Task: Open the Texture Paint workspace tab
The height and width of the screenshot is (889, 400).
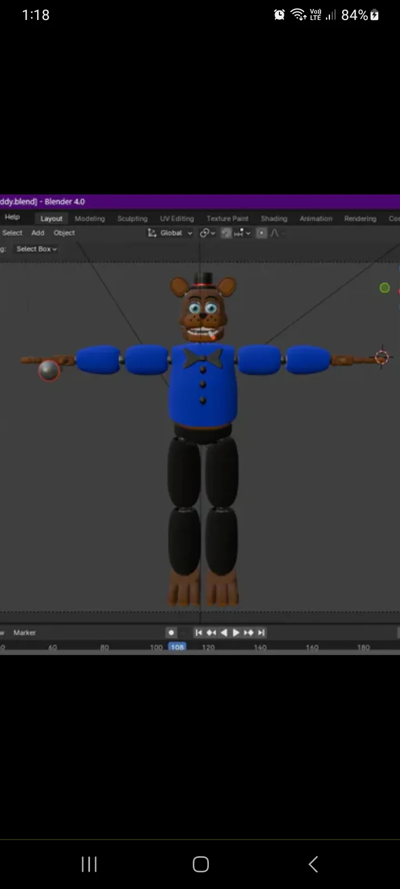Action: 228,218
